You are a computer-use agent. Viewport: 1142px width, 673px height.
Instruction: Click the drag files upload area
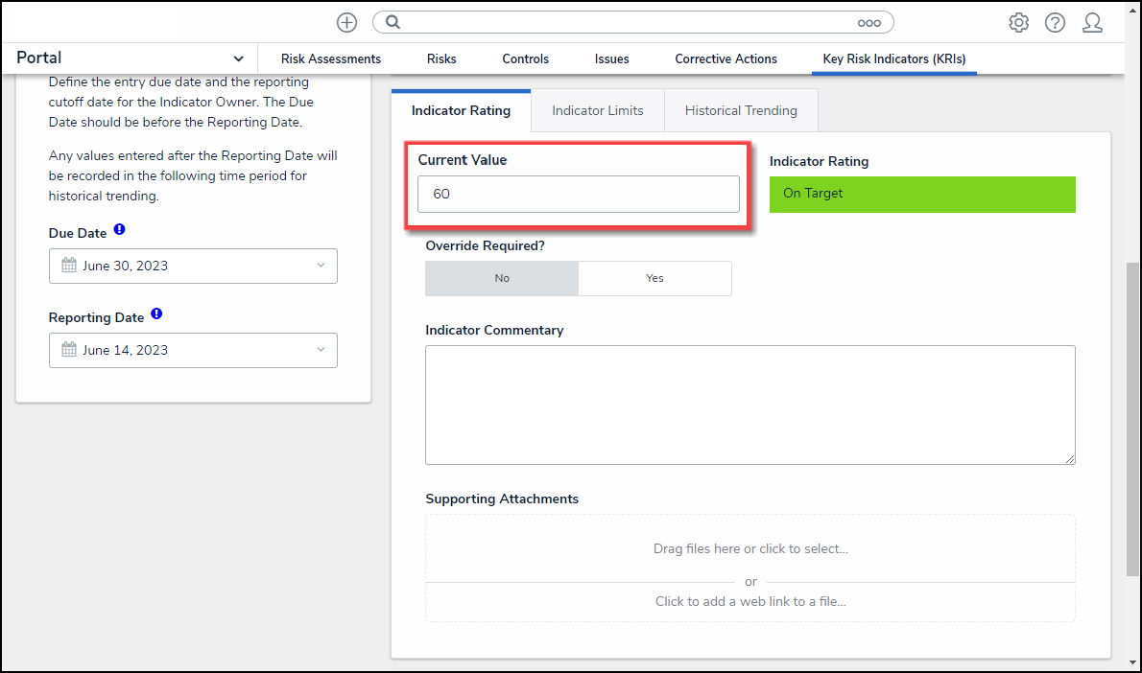[x=750, y=548]
